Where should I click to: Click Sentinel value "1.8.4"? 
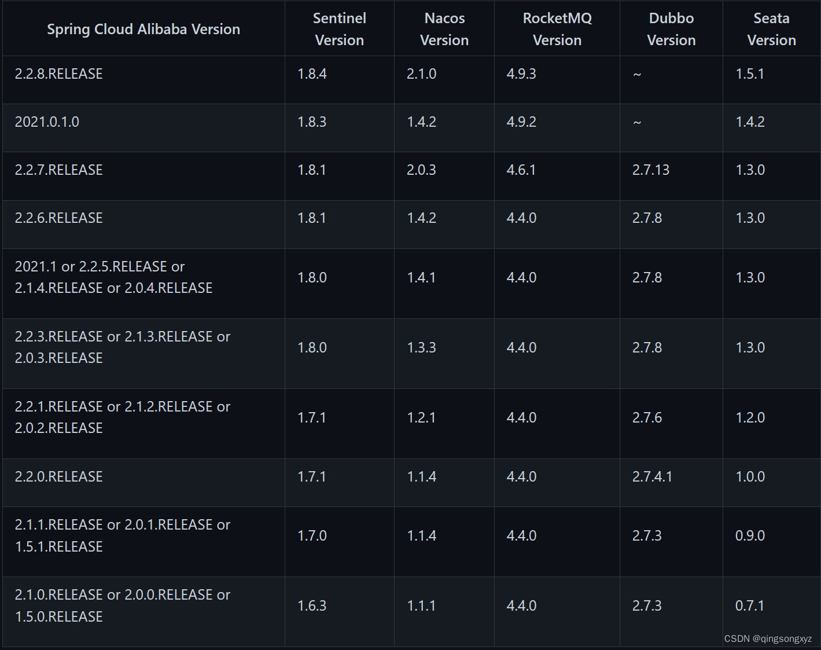coord(312,74)
